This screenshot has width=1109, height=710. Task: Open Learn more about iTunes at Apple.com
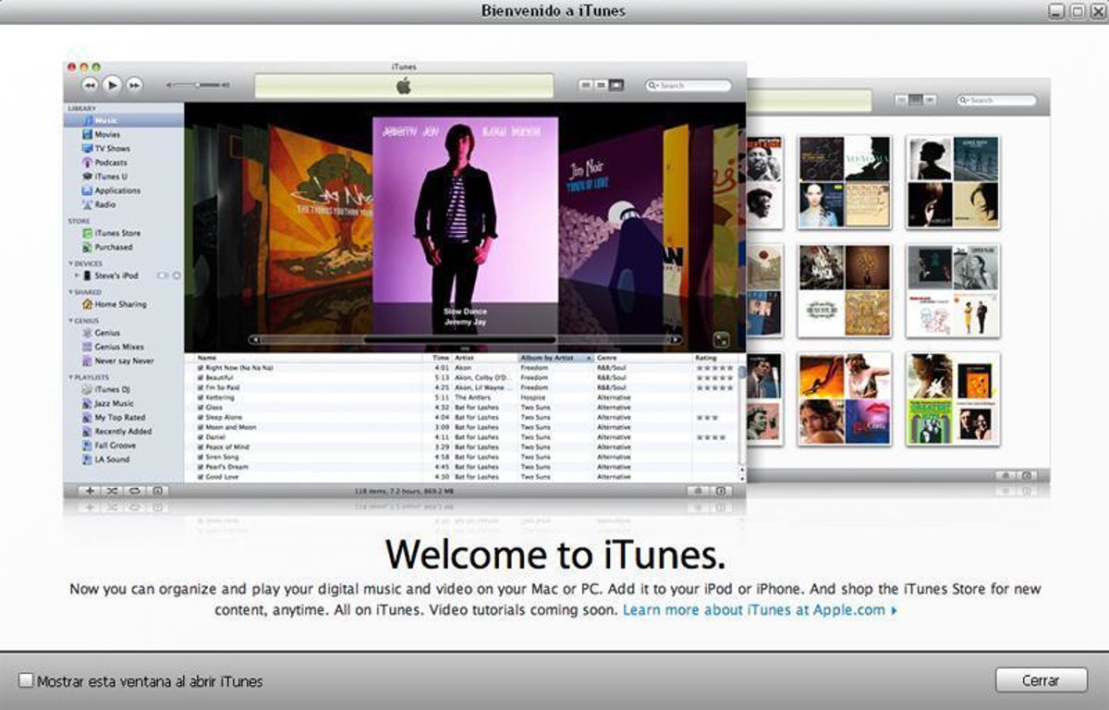[759, 610]
